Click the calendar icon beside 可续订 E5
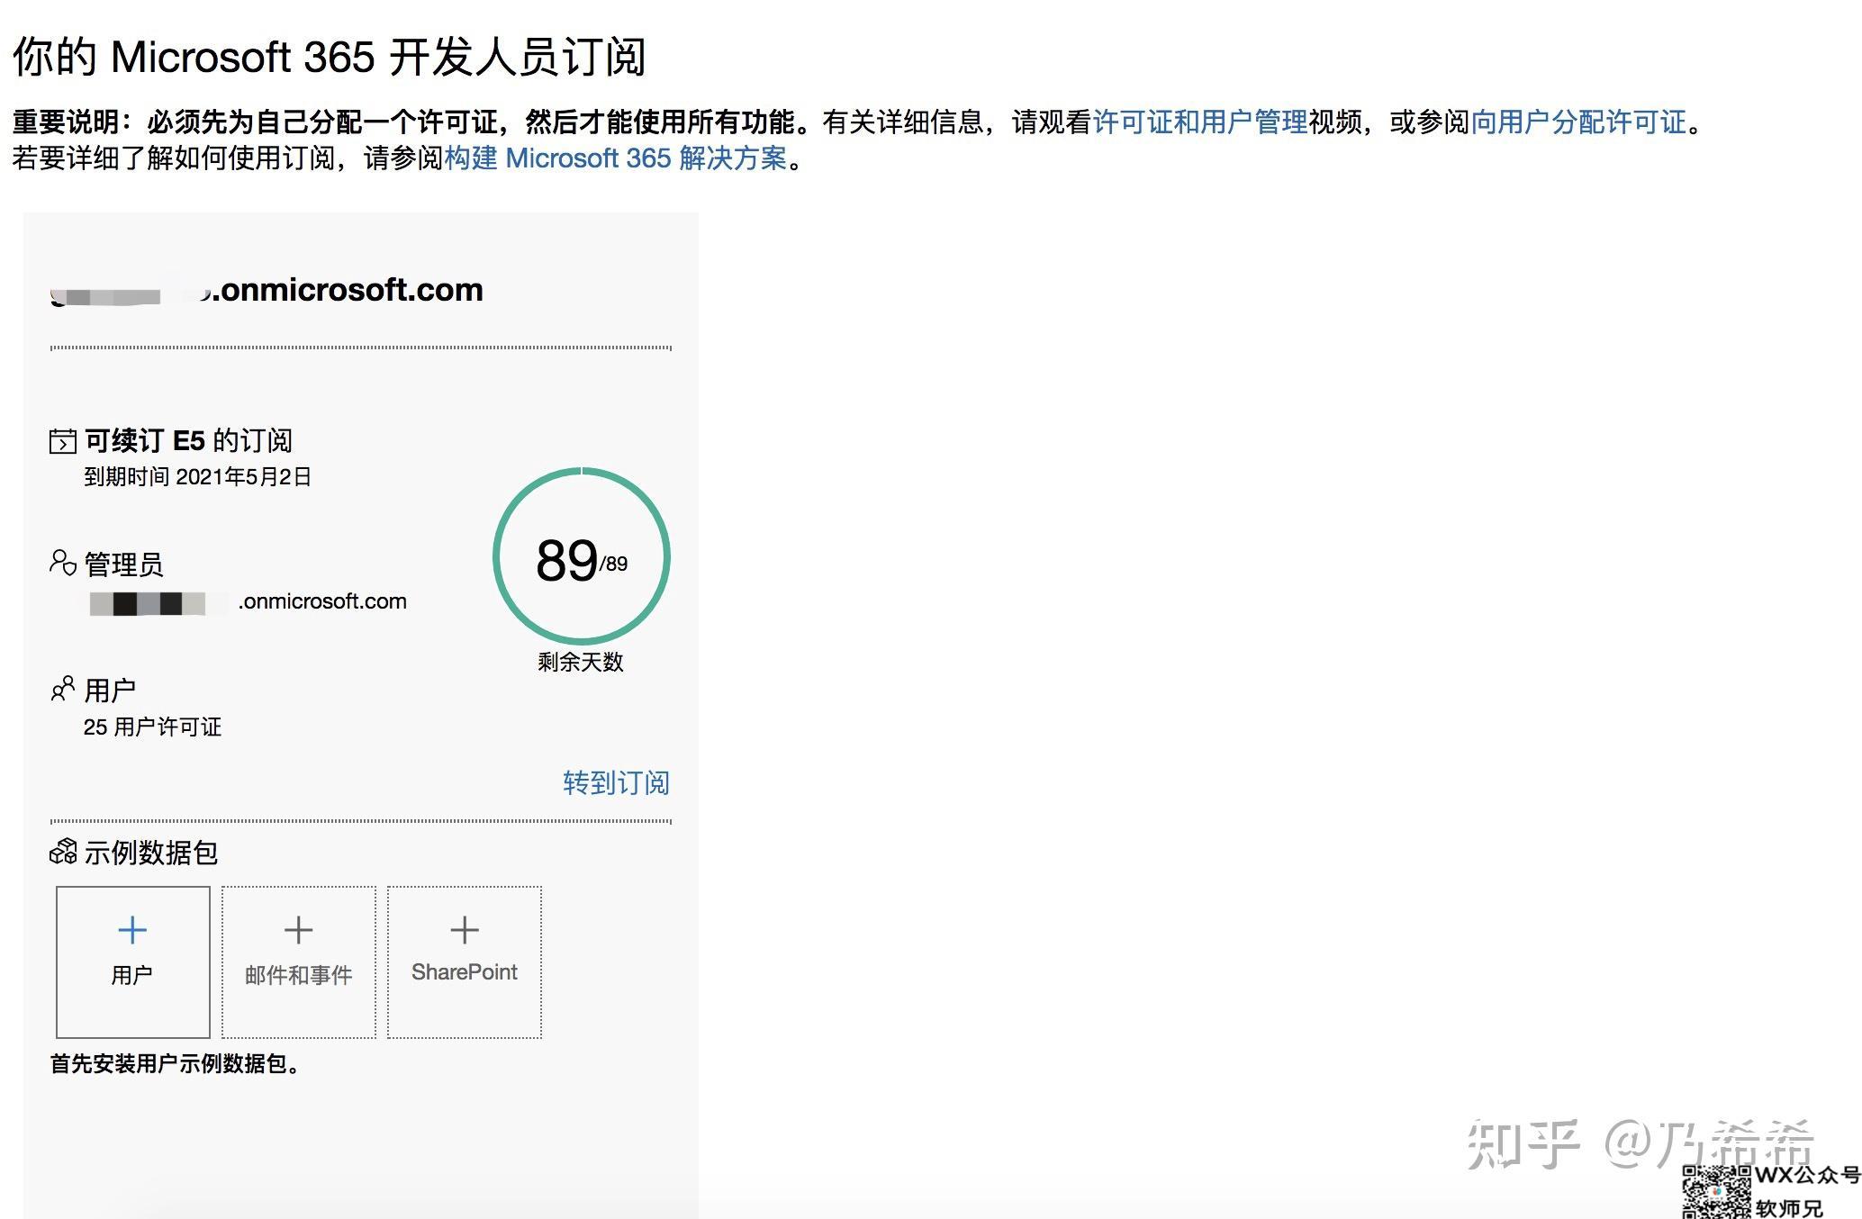 [63, 441]
